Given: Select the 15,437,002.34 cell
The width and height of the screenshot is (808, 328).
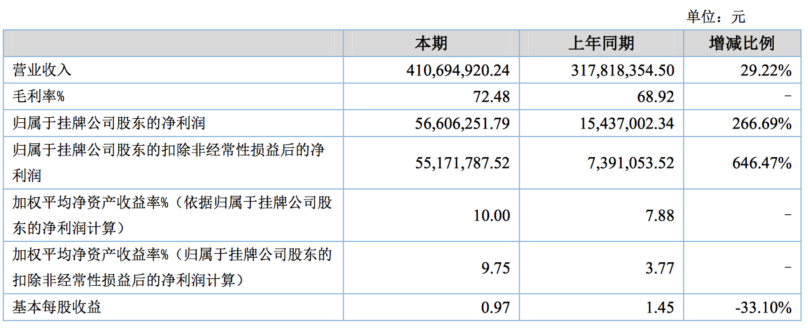Looking at the screenshot, I should (626, 123).
